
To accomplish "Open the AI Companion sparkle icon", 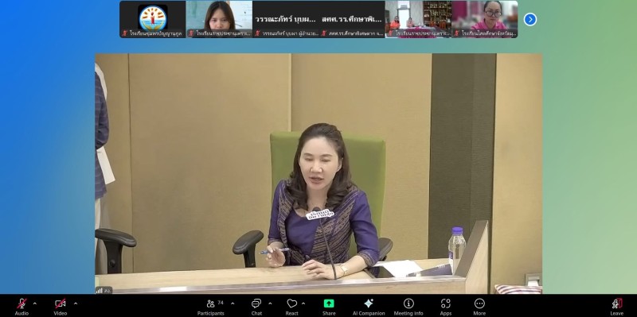I will [x=369, y=303].
